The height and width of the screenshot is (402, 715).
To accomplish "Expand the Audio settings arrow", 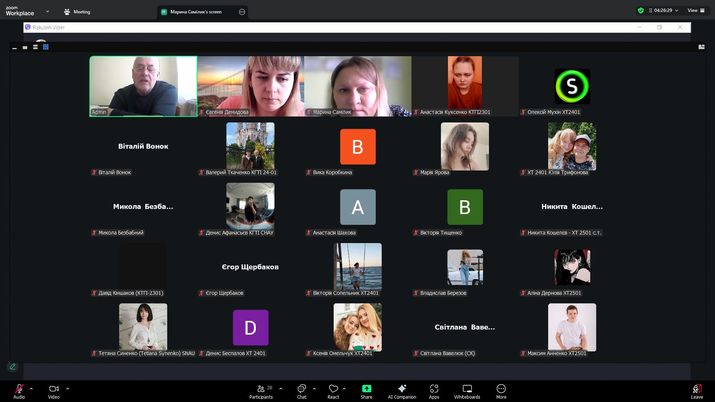I will click(31, 389).
